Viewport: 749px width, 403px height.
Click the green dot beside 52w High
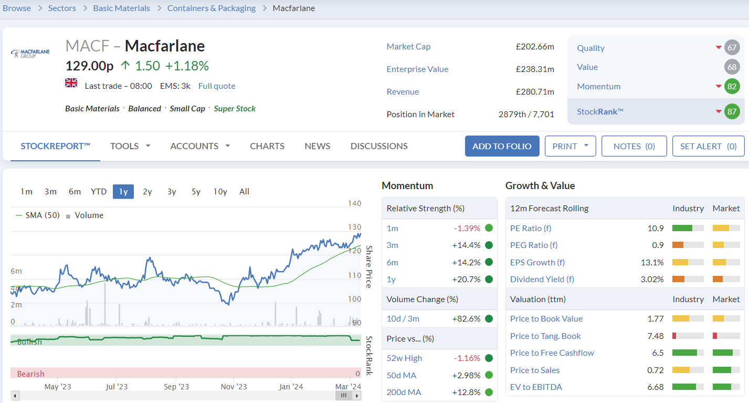489,358
